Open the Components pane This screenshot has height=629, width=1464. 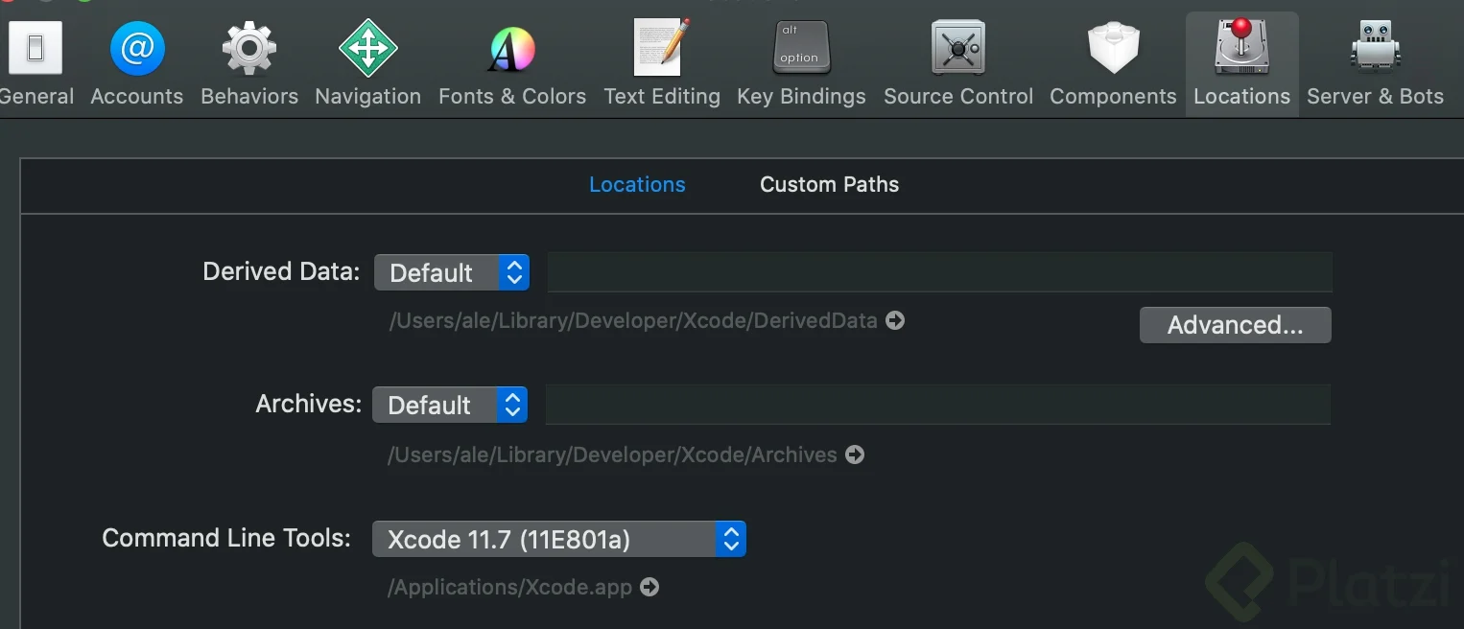tap(1113, 63)
